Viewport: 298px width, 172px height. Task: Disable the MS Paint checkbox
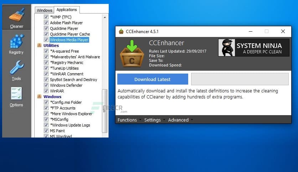46,131
